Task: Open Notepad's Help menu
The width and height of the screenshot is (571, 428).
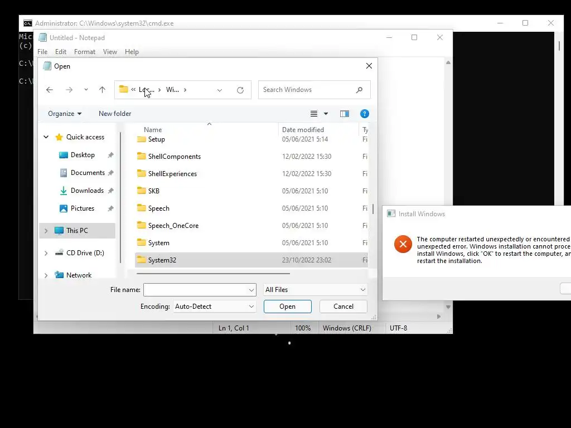Action: (132, 52)
